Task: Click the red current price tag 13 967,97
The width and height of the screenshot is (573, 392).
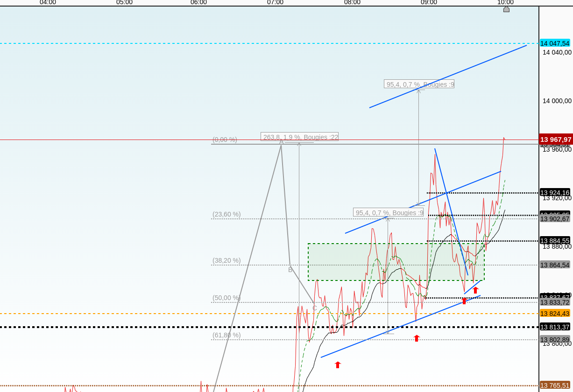Action: (x=556, y=139)
